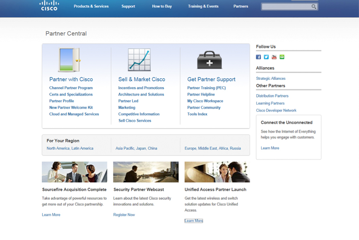Open Cisco's Facebook page icon
The width and height of the screenshot is (359, 240).
click(258, 57)
